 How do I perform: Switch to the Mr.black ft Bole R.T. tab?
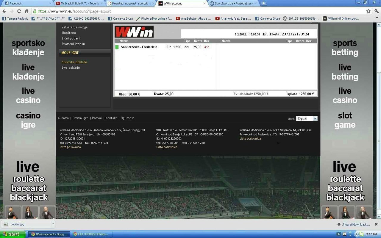(79, 4)
